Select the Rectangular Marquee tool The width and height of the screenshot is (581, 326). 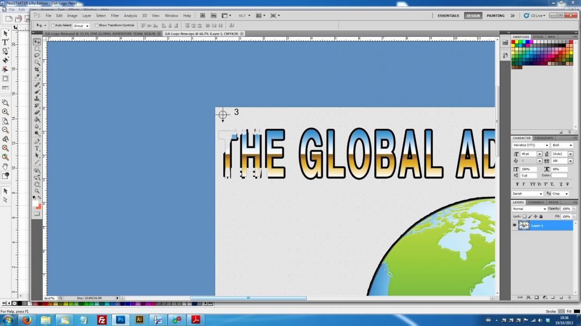[x=37, y=49]
